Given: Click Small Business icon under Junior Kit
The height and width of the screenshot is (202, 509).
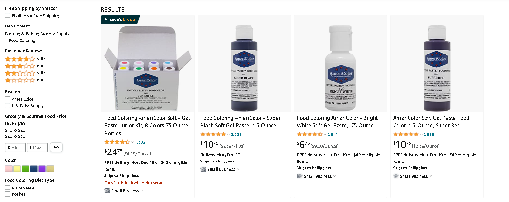Looking at the screenshot, I should coord(107,190).
